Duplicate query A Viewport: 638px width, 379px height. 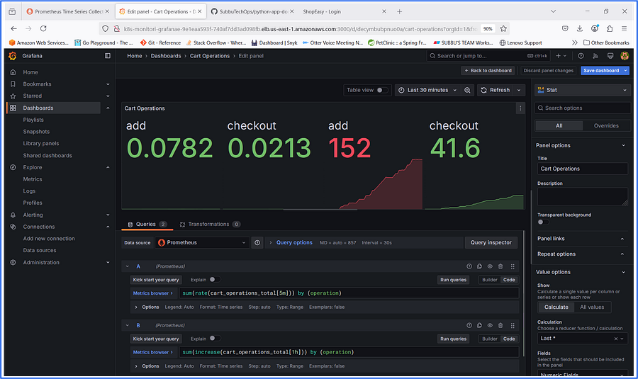[x=480, y=266]
